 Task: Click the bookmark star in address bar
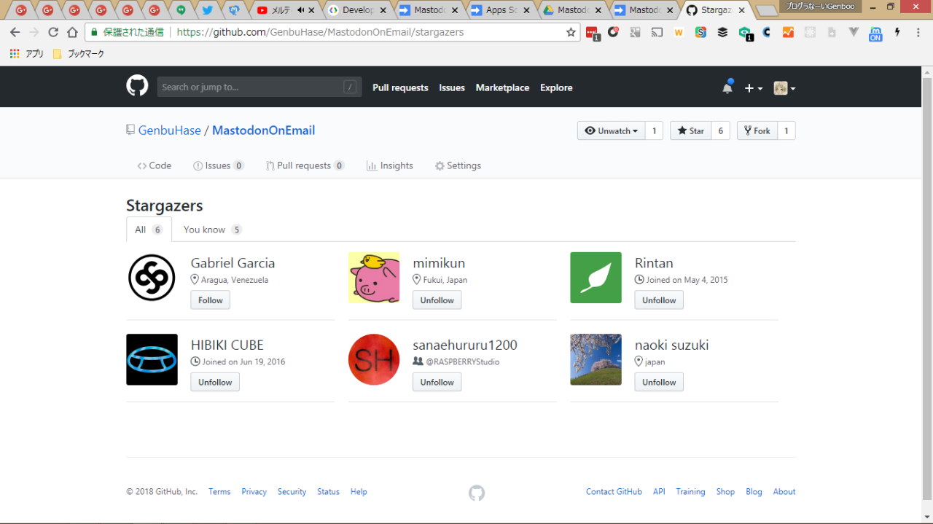coord(571,32)
